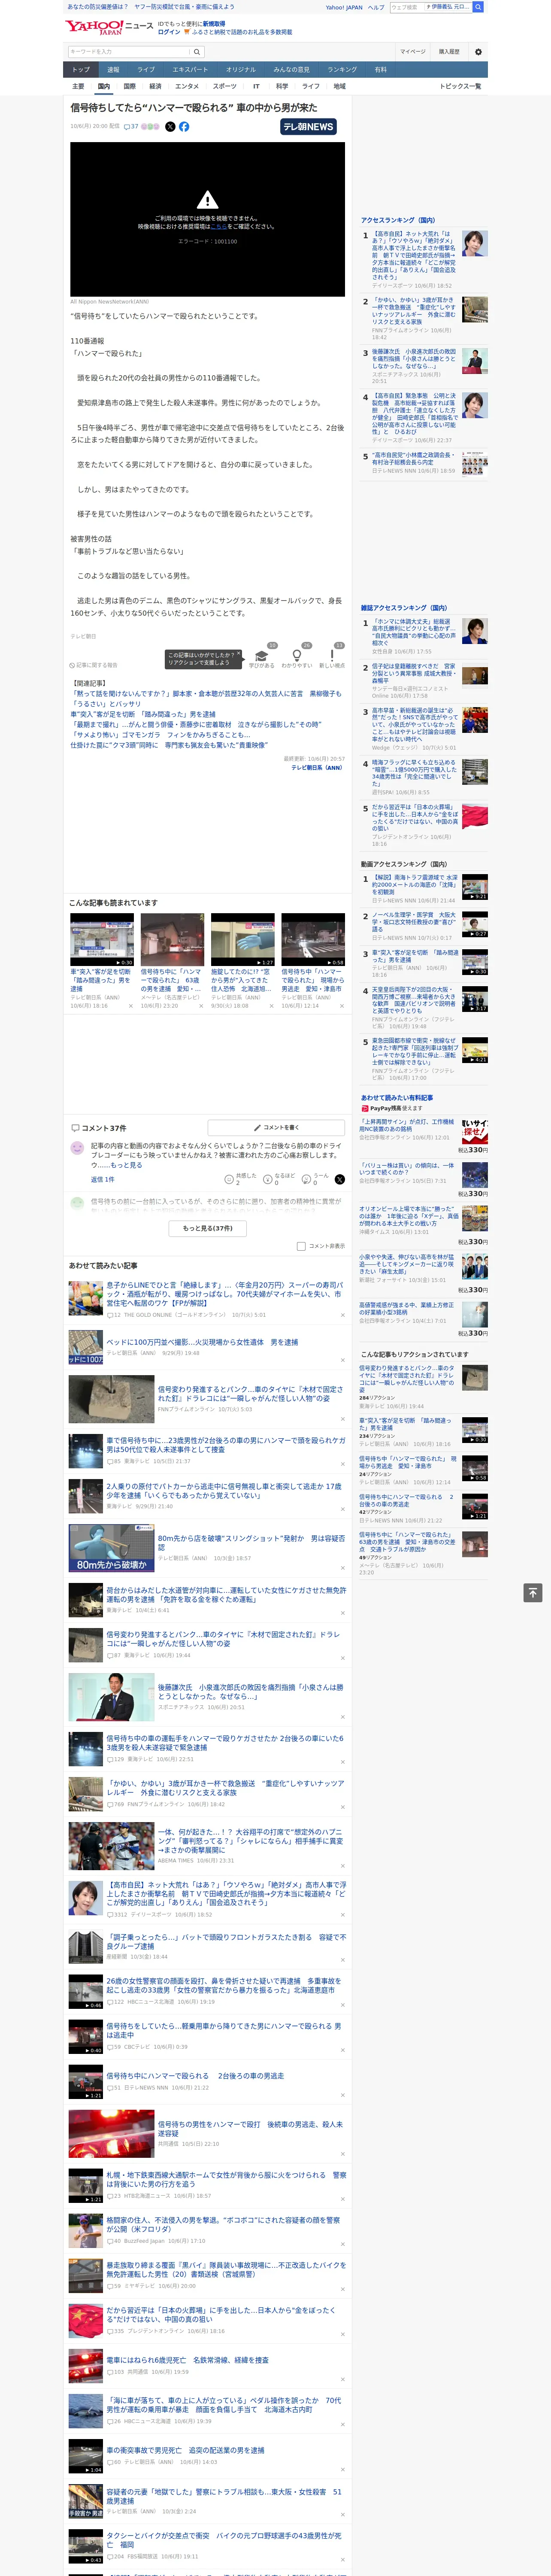Viewport: 551px width, 2576px height.
Task: Share first comment on X
Action: pyautogui.click(x=340, y=1179)
